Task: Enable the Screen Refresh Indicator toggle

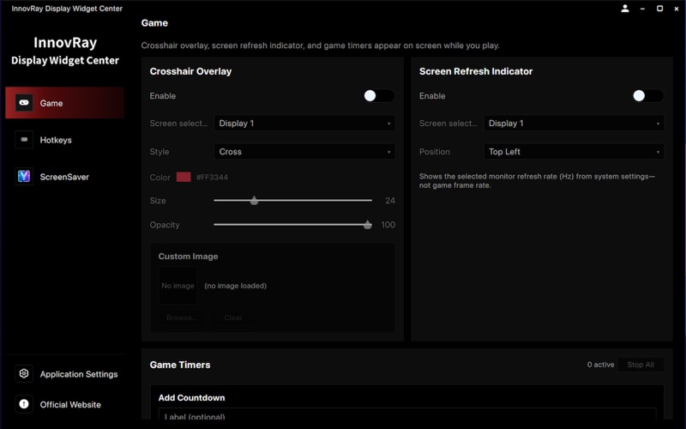Action: point(648,96)
